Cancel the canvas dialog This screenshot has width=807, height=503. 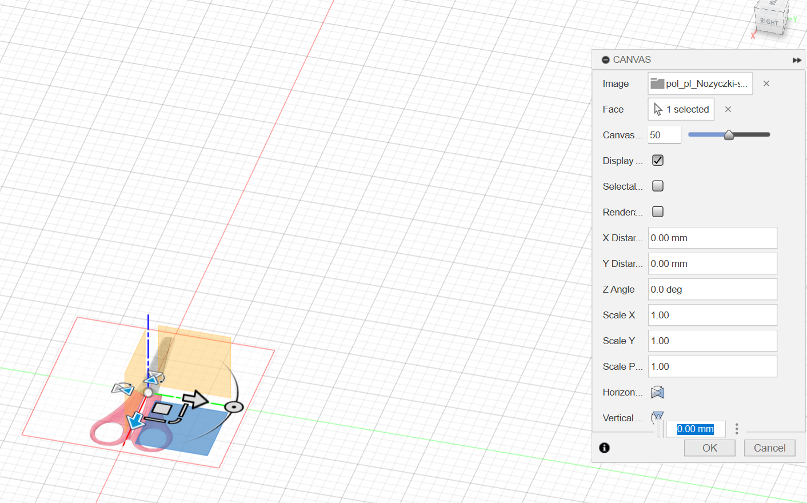click(769, 448)
